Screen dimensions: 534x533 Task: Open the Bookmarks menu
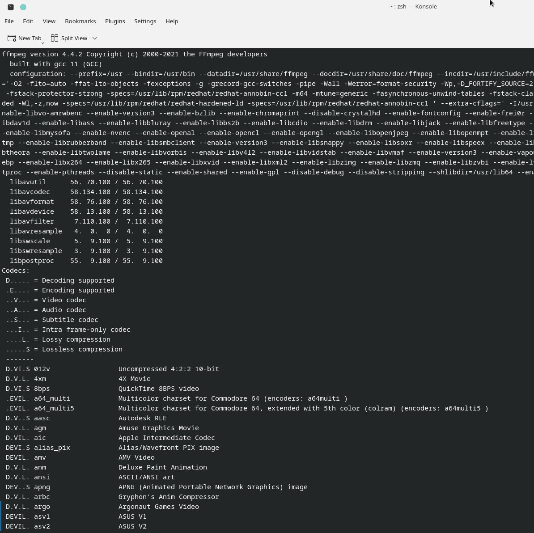click(80, 21)
